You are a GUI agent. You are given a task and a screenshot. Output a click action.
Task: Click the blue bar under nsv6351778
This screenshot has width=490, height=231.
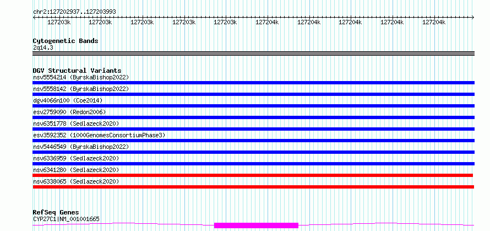coord(253,129)
